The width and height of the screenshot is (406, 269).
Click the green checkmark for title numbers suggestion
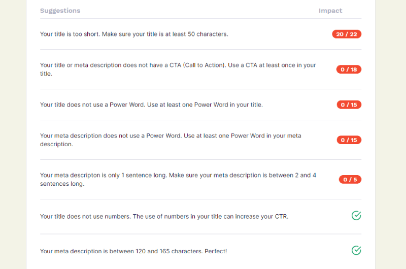pos(356,215)
